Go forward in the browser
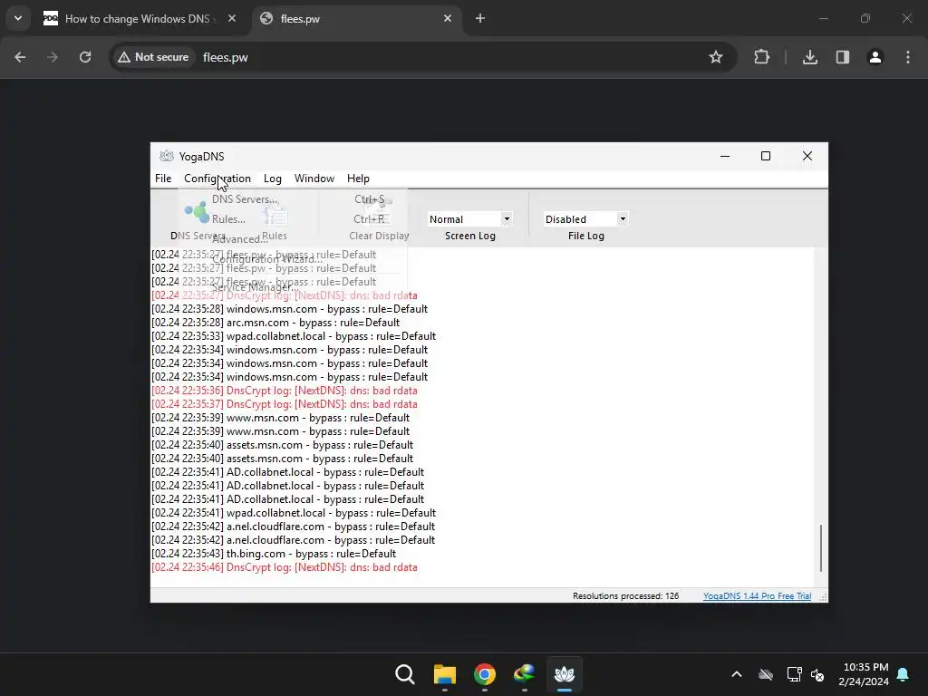 (53, 57)
